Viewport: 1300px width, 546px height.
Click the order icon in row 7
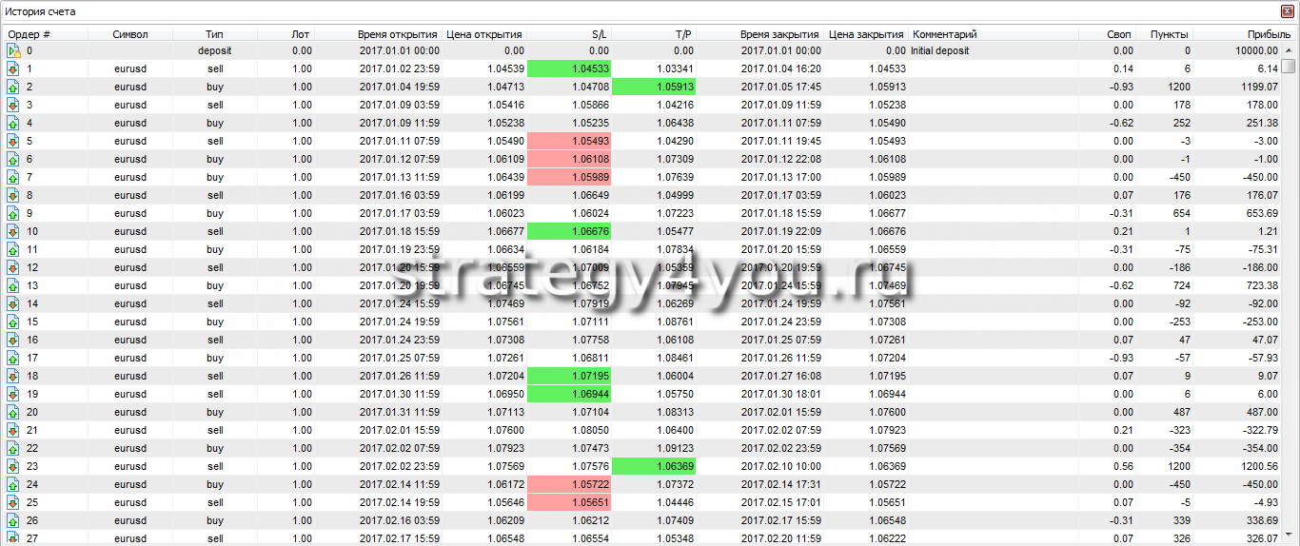coord(13,177)
